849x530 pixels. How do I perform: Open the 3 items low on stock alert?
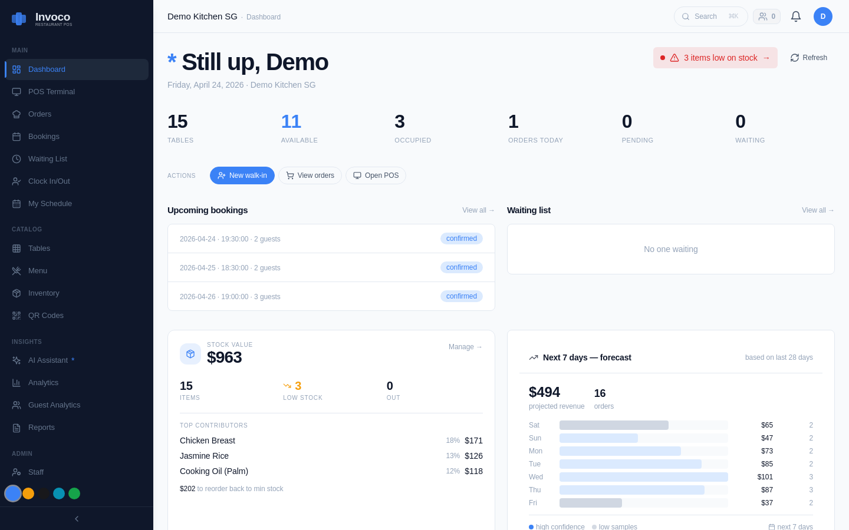coord(715,57)
